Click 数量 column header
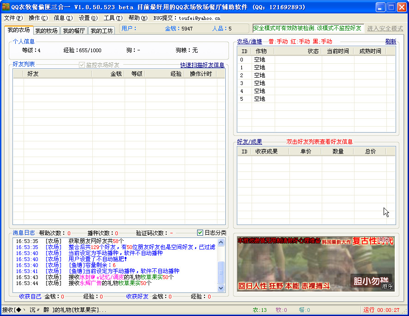Viewport: 409px width, 316px height. pos(337,152)
